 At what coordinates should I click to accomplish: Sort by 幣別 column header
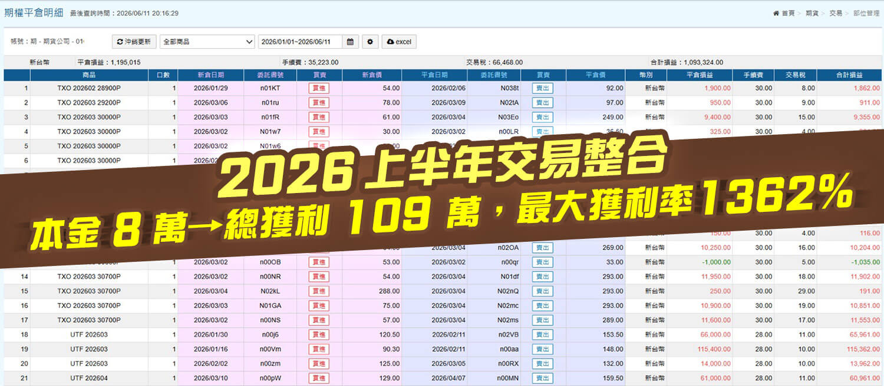click(645, 75)
